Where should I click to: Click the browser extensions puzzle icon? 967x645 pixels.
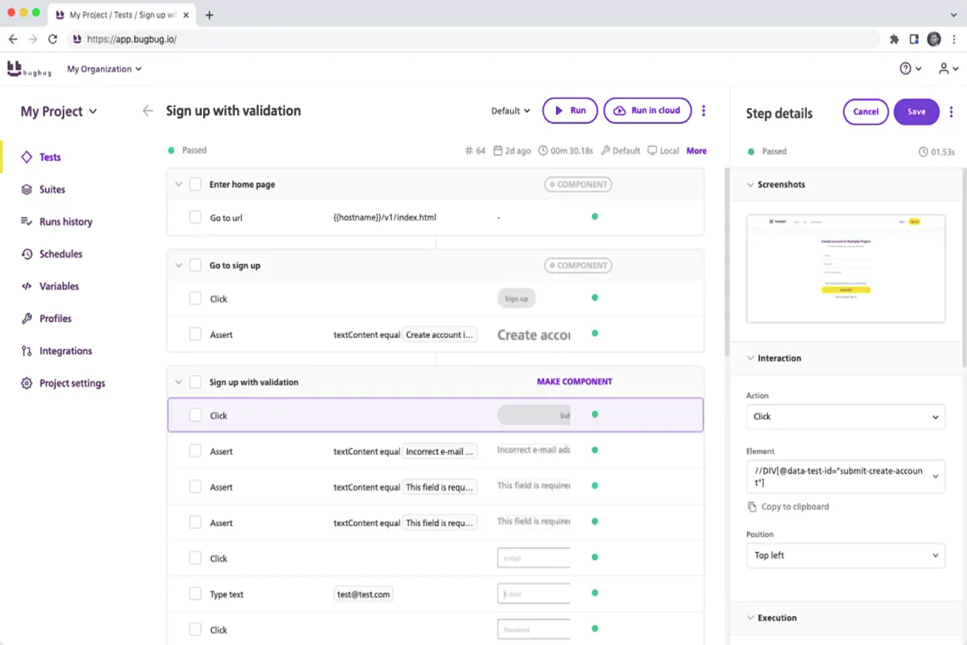894,39
